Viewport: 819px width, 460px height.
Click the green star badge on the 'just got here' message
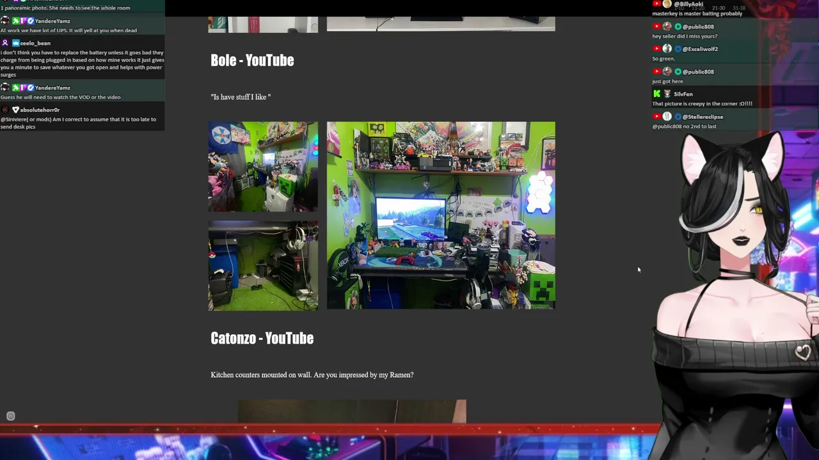coord(678,72)
